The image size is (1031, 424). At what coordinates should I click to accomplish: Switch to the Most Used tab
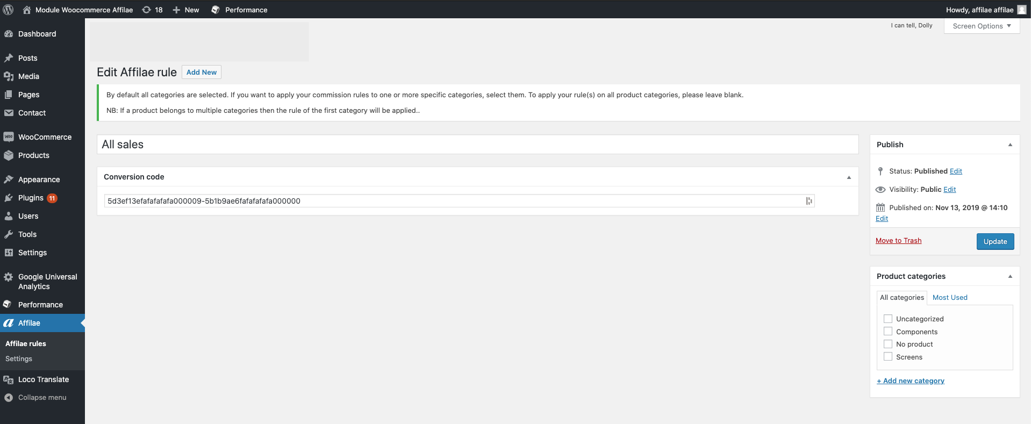[950, 297]
